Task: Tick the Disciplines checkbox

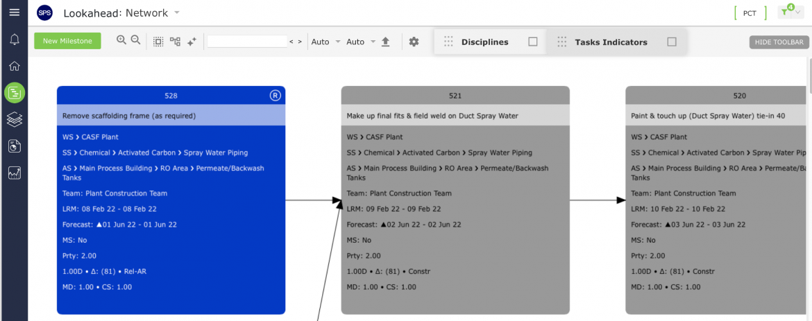Action: pos(533,42)
